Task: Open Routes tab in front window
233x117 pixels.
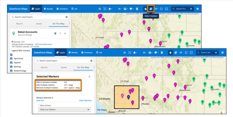Action: click(x=73, y=52)
